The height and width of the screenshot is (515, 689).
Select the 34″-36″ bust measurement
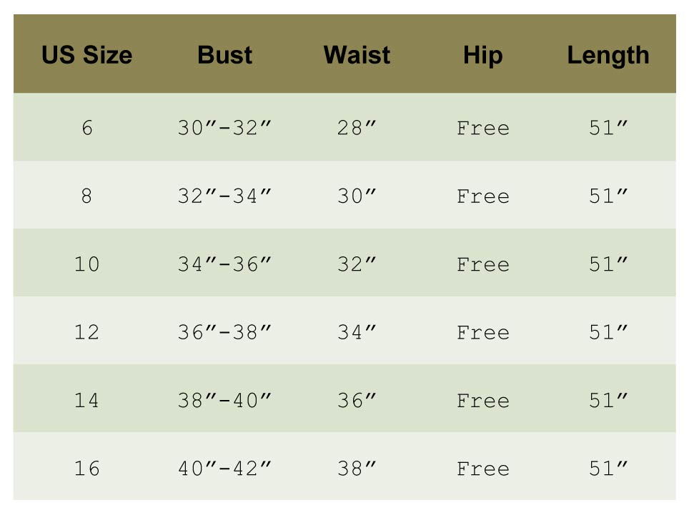224,264
